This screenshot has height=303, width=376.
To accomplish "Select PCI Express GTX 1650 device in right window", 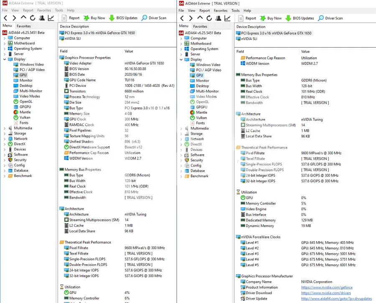I will [274, 33].
